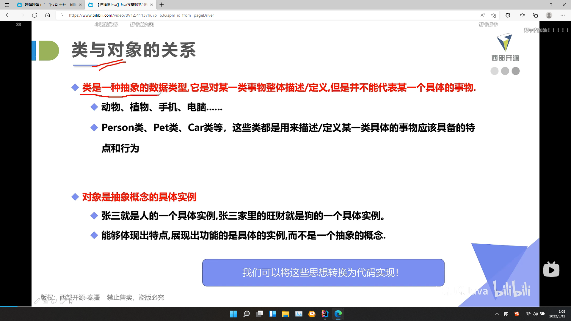Image resolution: width=571 pixels, height=321 pixels.
Task: Click the bilibili play icon on video
Action: tap(551, 270)
